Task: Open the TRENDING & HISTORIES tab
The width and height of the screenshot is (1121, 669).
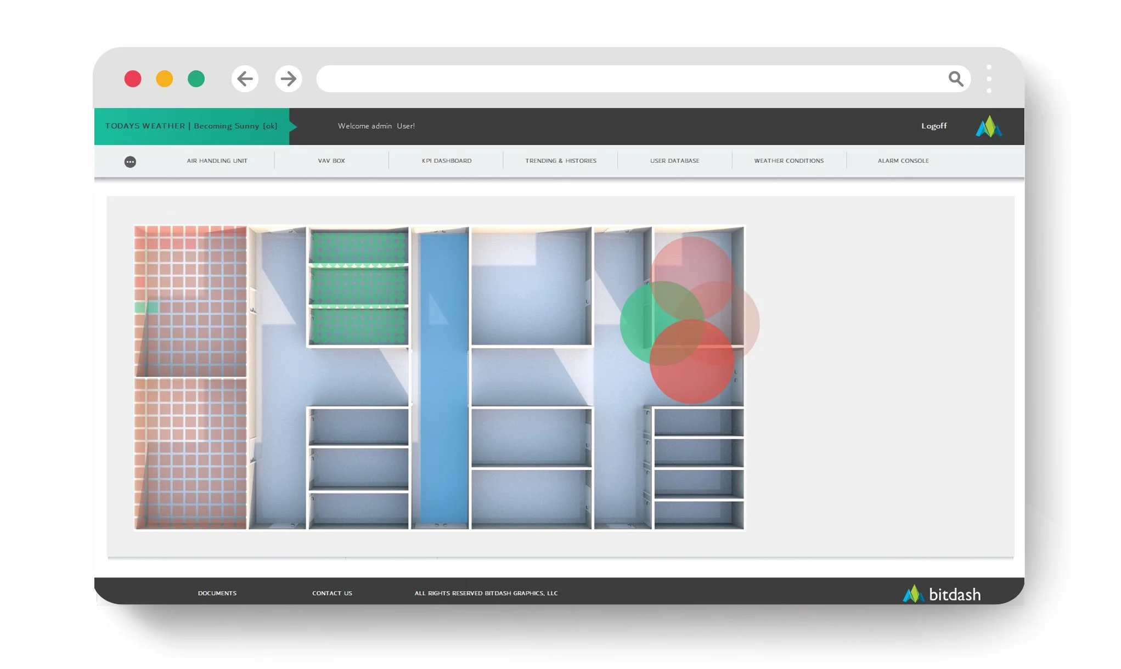Action: tap(560, 160)
